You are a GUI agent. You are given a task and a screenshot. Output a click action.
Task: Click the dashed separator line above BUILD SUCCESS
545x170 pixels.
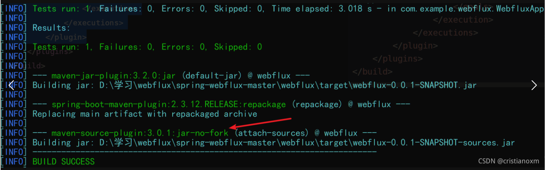(x=204, y=152)
